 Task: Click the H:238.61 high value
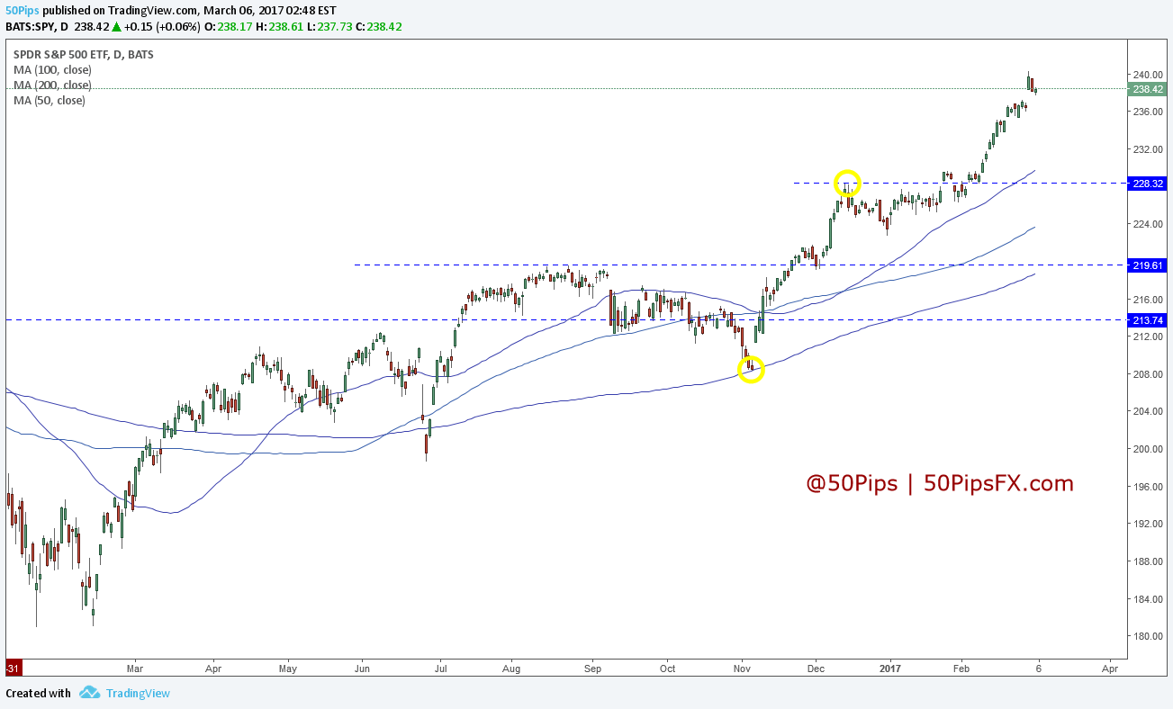[x=280, y=26]
